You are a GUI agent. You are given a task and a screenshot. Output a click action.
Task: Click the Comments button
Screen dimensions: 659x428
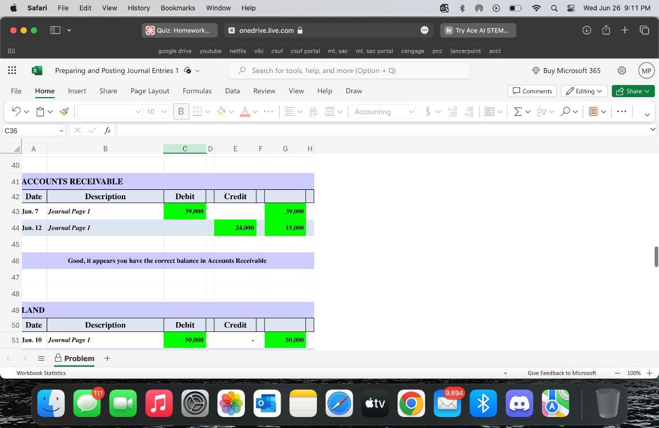[x=532, y=91]
